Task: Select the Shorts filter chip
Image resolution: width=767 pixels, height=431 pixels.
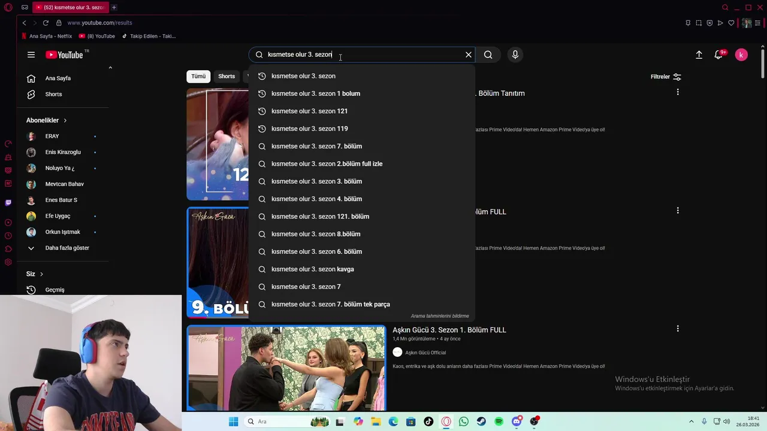Action: (227, 76)
